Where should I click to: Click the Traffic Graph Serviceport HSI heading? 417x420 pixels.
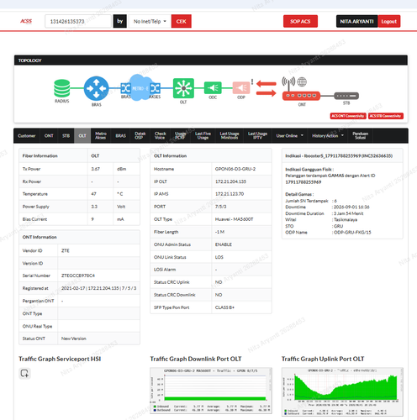click(60, 359)
